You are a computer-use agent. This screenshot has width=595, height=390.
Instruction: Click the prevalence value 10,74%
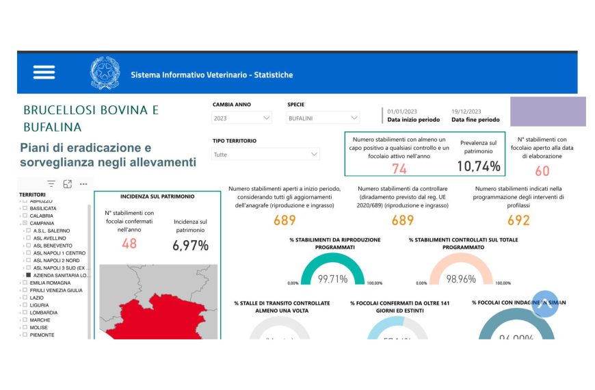tap(479, 166)
